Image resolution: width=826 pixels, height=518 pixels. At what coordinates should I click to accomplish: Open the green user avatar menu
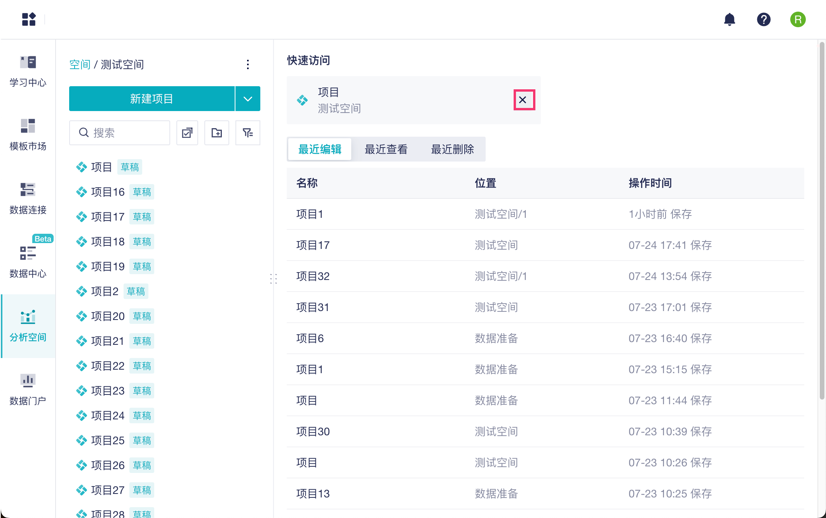(798, 19)
